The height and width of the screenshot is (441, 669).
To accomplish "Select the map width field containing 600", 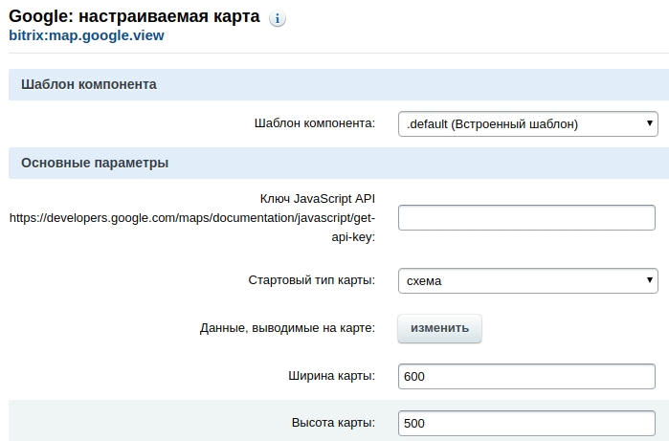I will pos(526,376).
